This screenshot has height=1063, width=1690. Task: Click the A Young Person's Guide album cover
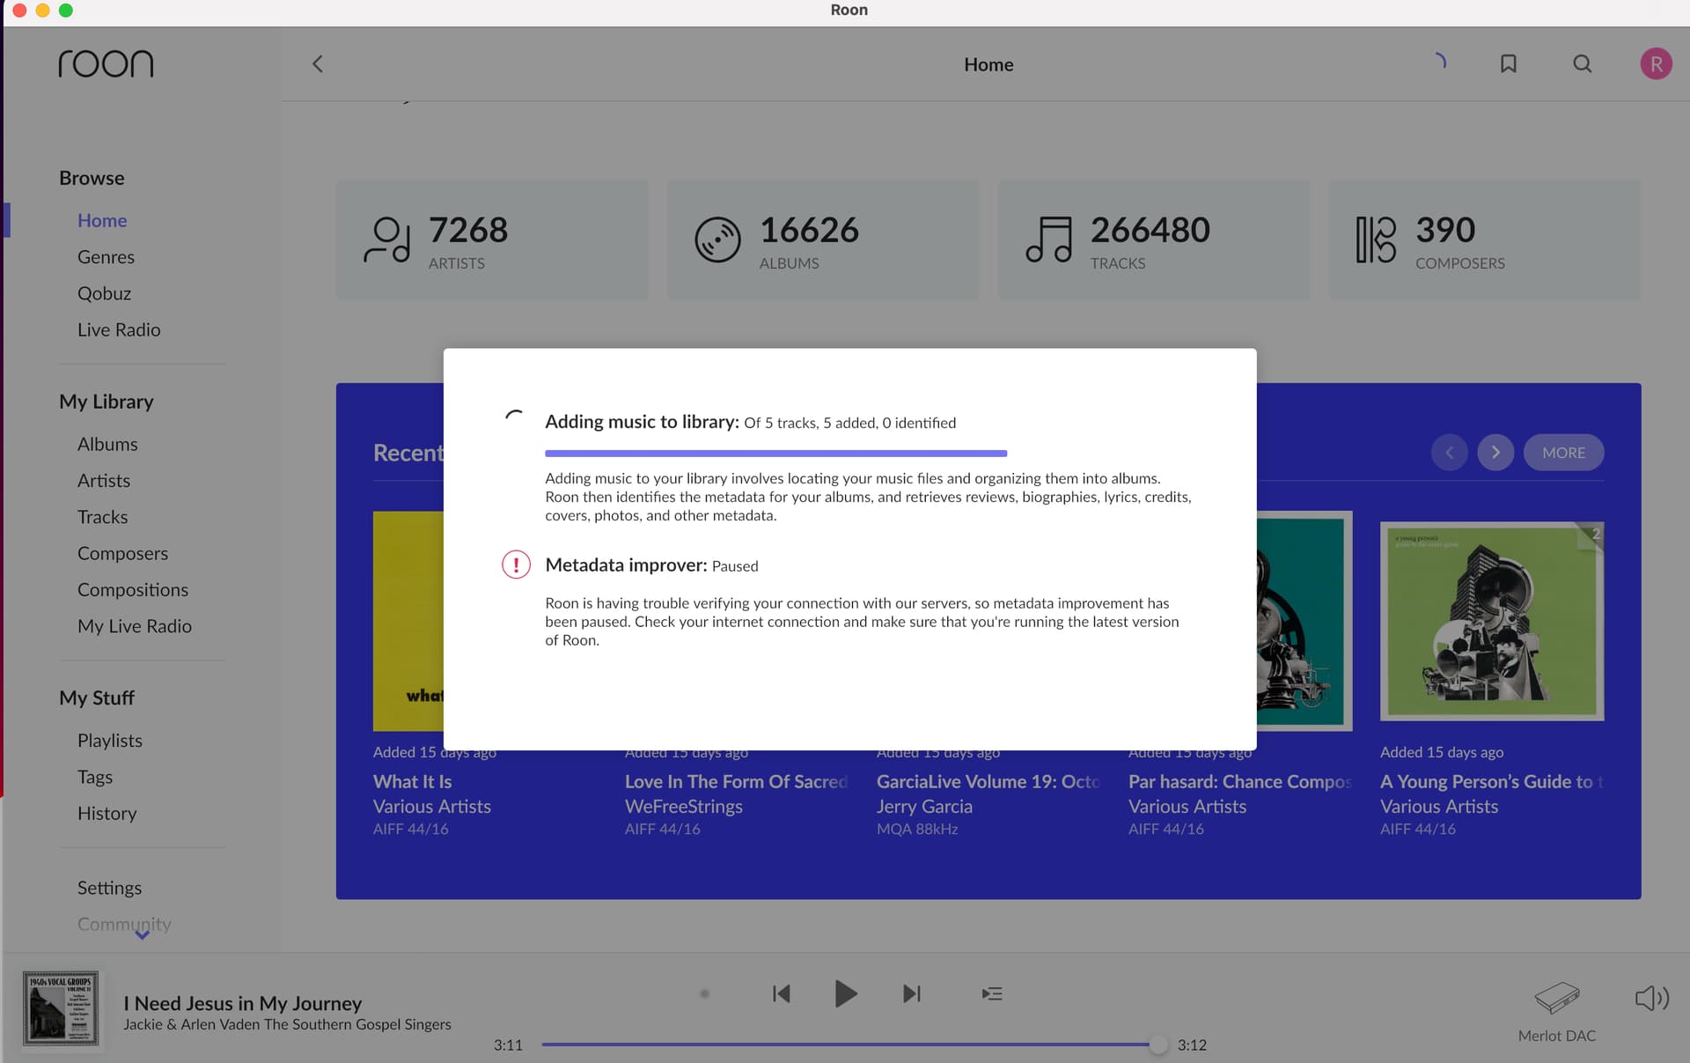[x=1491, y=621]
